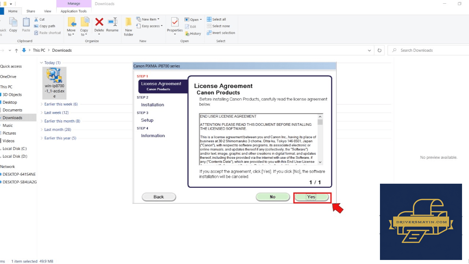Switch to the Share ribbon tab
This screenshot has height=264, width=469.
(x=31, y=11)
